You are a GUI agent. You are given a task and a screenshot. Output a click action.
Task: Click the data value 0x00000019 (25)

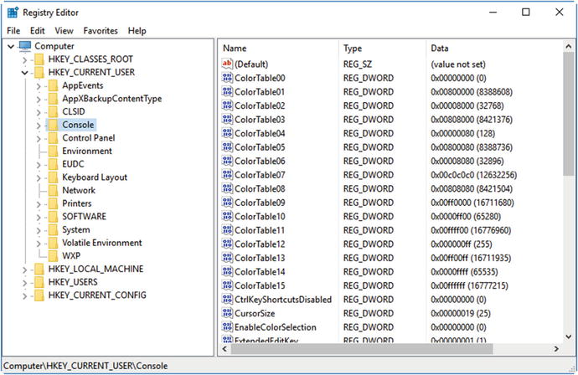click(461, 314)
